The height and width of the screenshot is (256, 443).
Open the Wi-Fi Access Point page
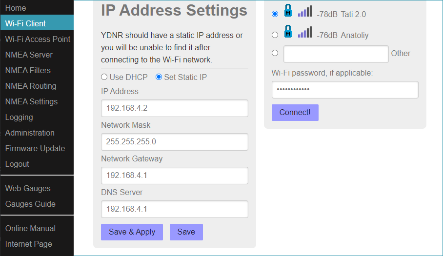[x=38, y=39]
